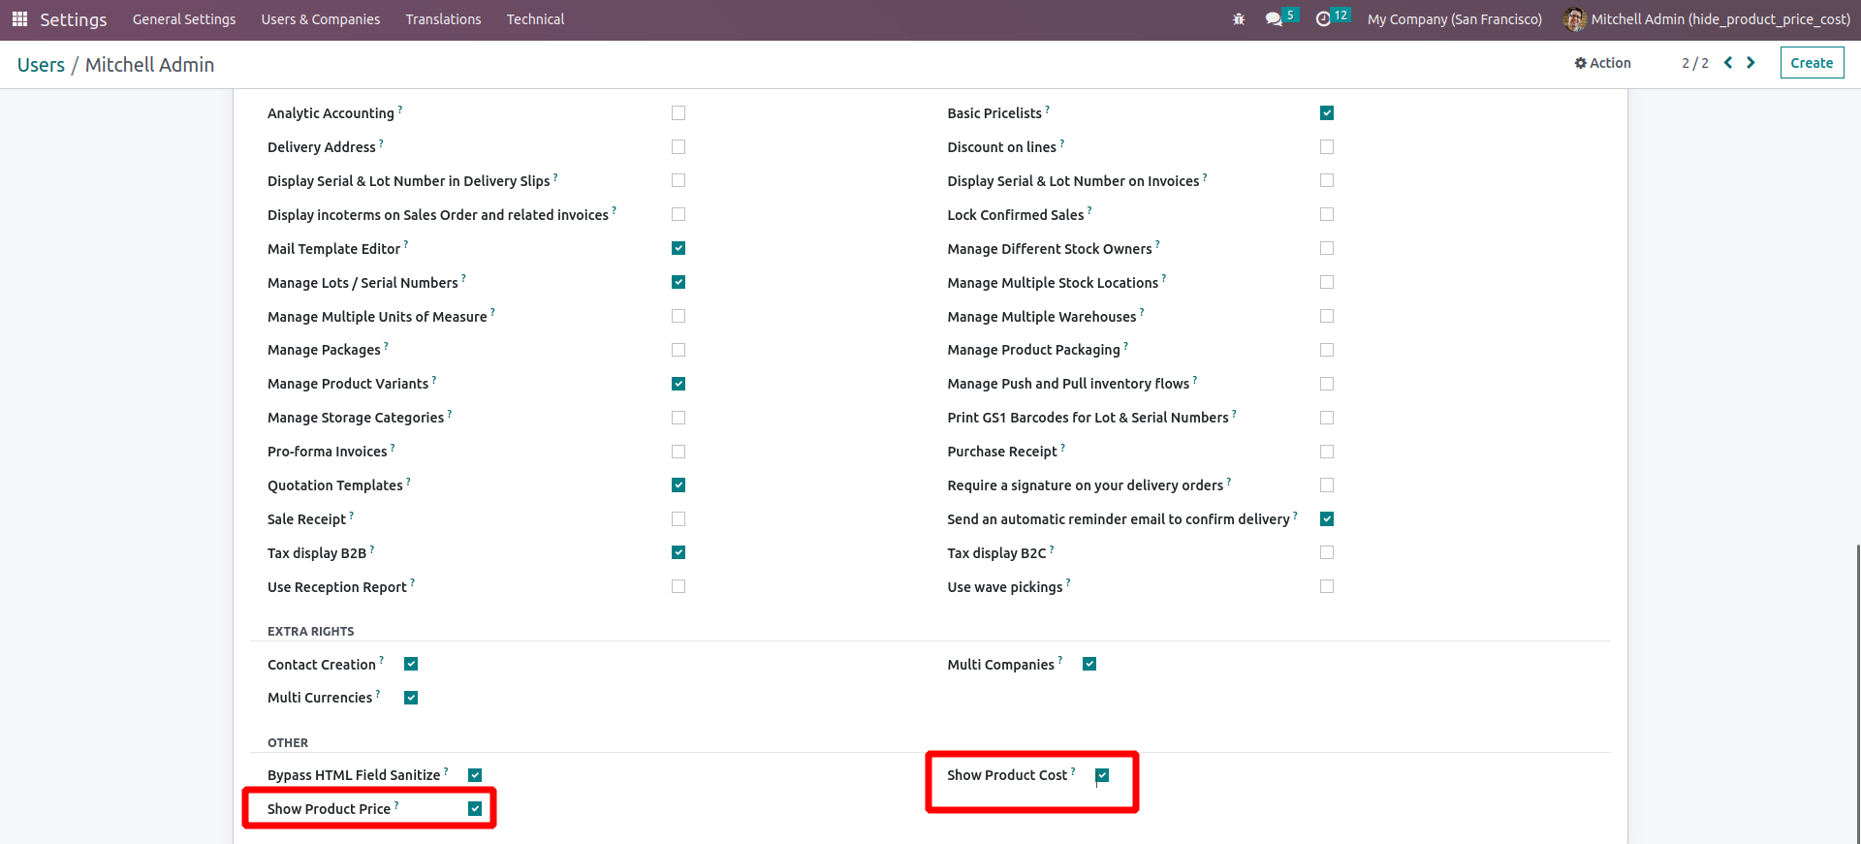Viewport: 1861px width, 844px height.
Task: Click the debug bug icon
Action: 1239,19
